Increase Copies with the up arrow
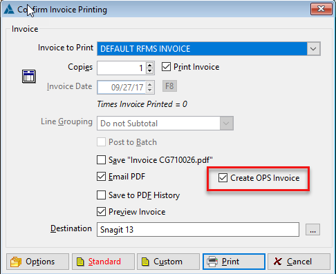The image size is (336, 274). point(150,65)
